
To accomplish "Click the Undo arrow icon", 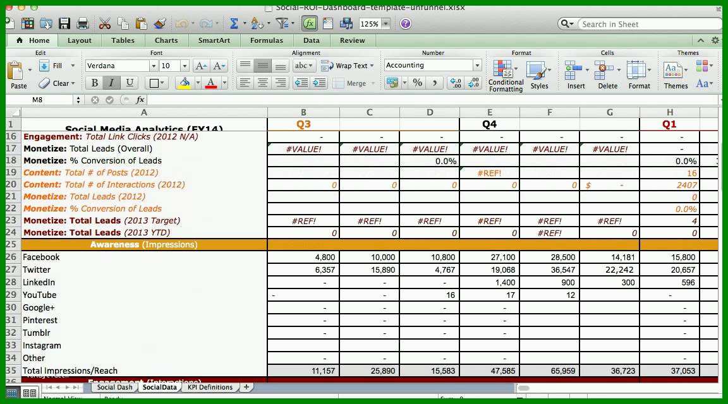I will pyautogui.click(x=182, y=23).
